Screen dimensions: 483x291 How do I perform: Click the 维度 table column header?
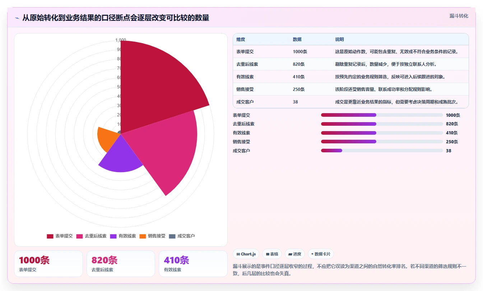coord(241,40)
